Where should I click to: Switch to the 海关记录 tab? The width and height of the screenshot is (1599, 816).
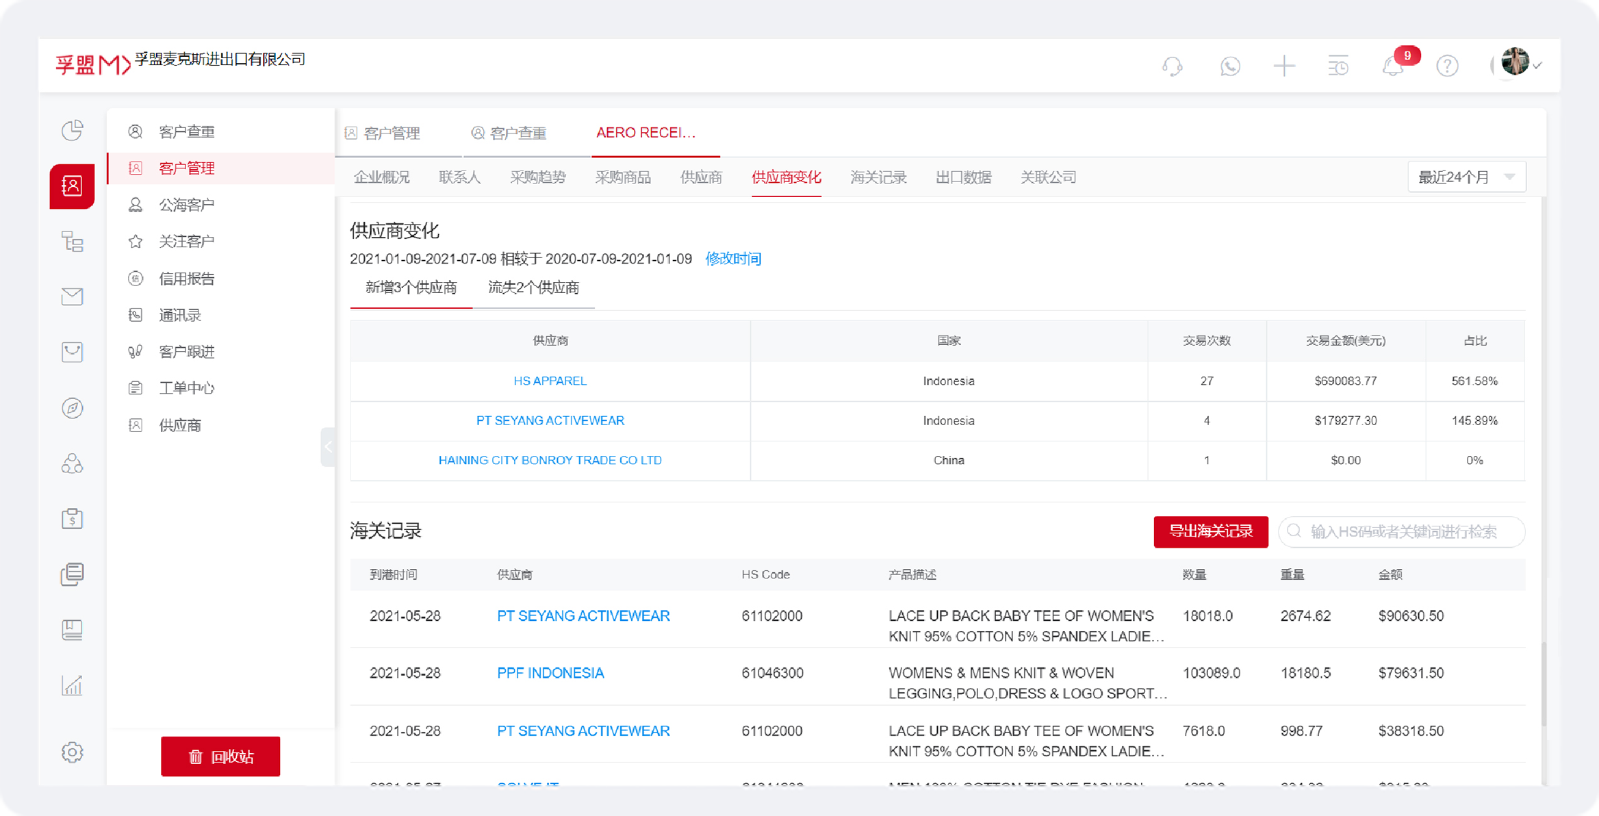878,177
